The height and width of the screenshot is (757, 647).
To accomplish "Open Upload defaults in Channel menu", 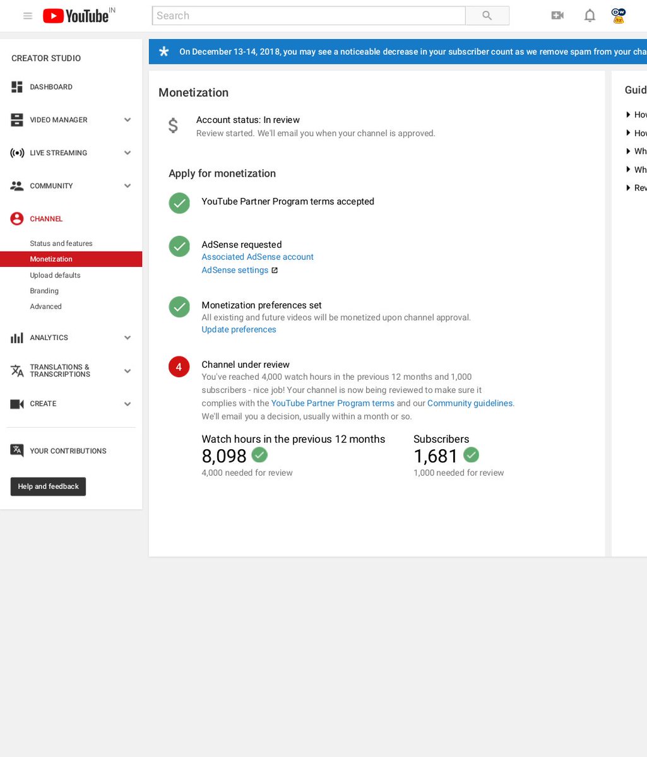I will coord(55,275).
